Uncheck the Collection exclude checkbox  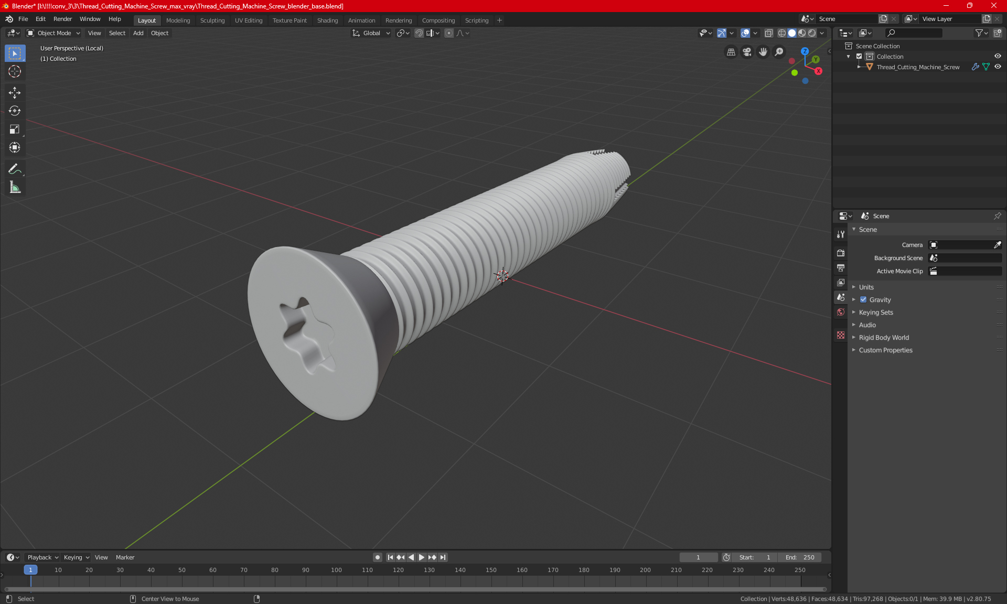coord(859,57)
